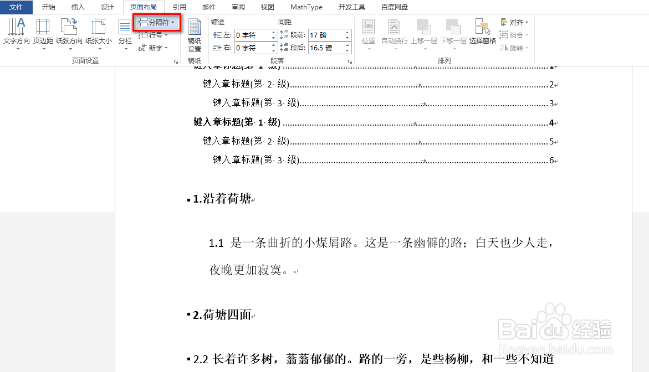This screenshot has width=649, height=372.
Task: Click TOC entry level 3 with page 3
Action: [x=385, y=102]
